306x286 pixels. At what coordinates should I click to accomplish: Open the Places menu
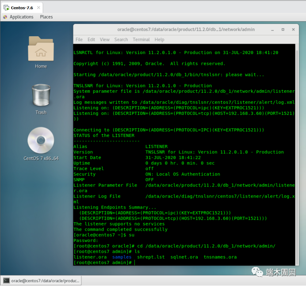[x=46, y=17]
